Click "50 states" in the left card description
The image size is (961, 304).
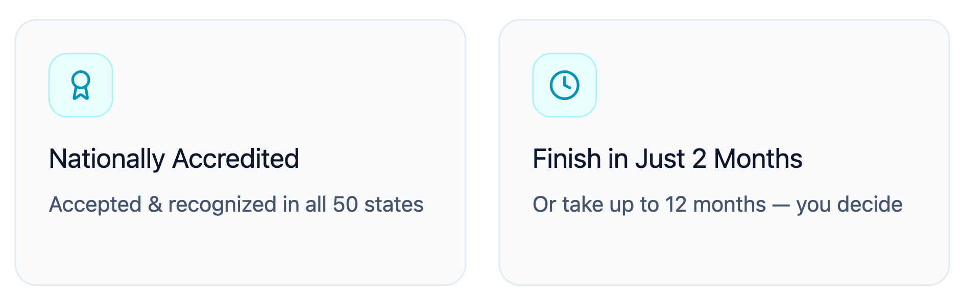click(378, 205)
